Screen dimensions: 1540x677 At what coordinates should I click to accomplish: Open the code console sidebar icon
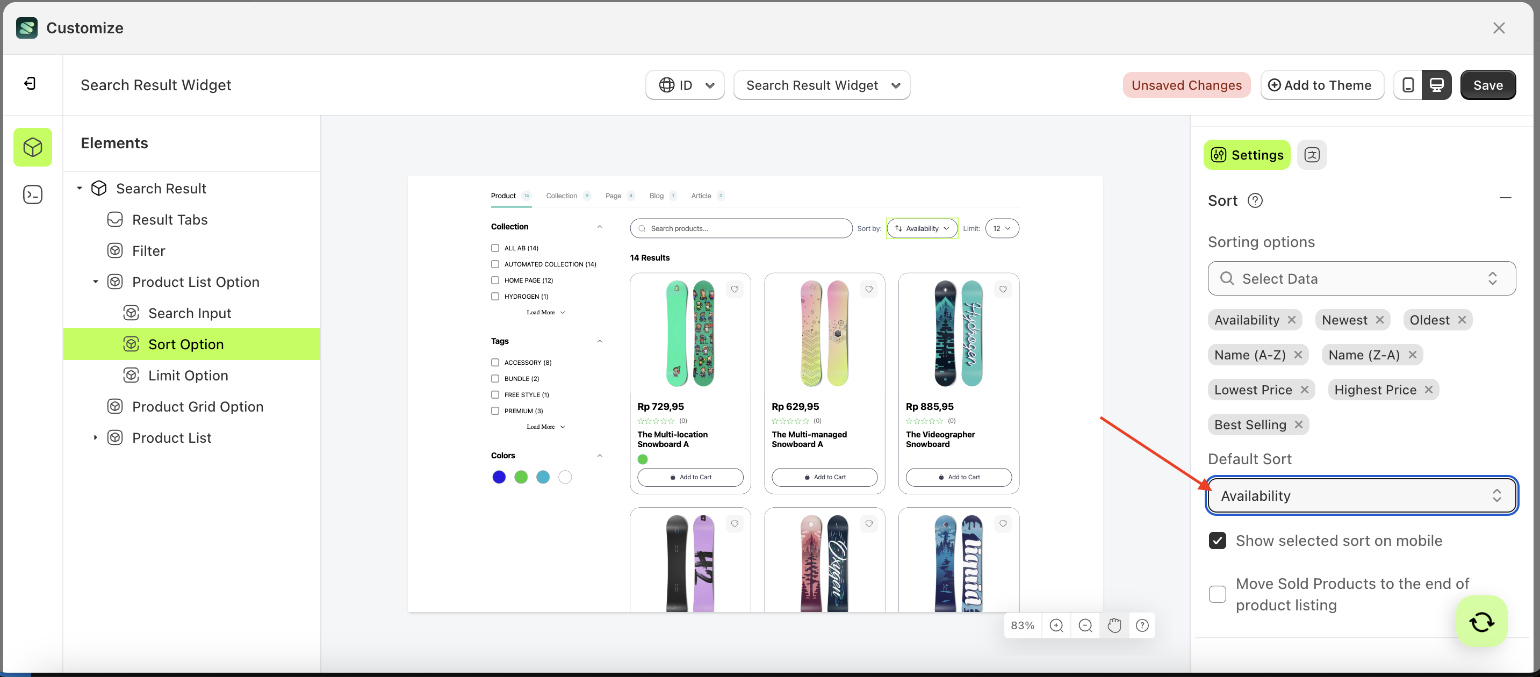(33, 194)
